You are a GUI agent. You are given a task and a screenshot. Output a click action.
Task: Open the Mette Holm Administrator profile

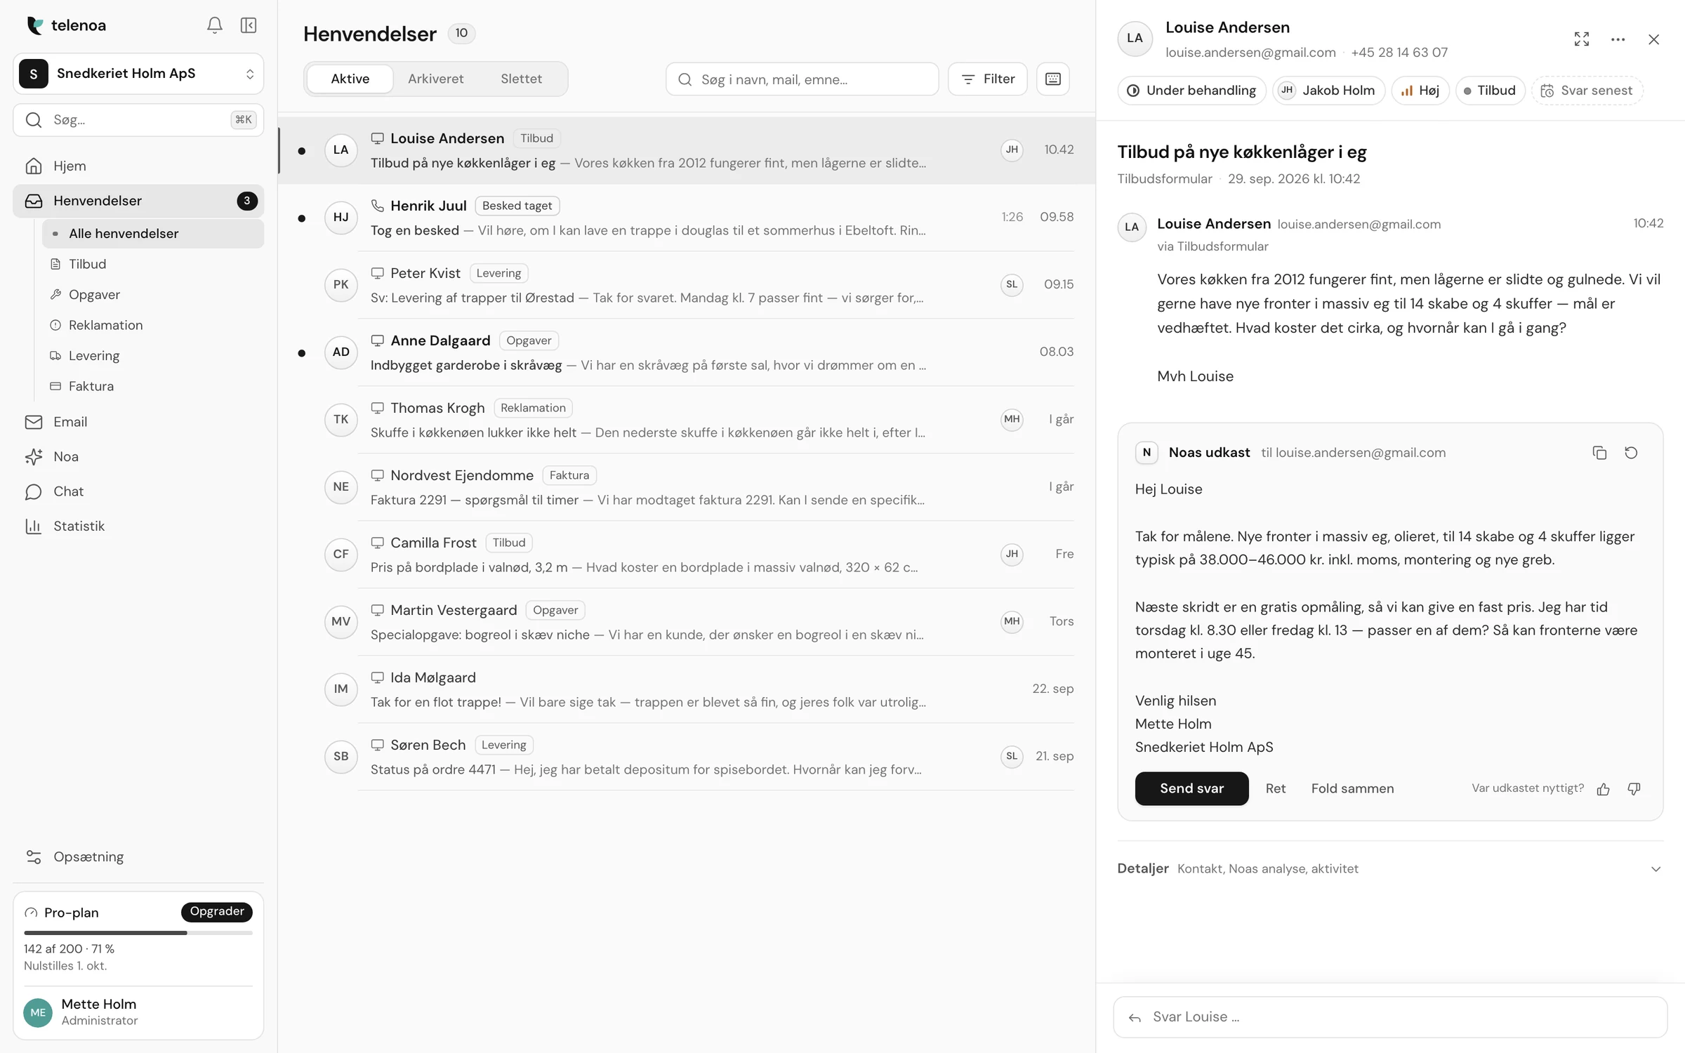pyautogui.click(x=138, y=1012)
